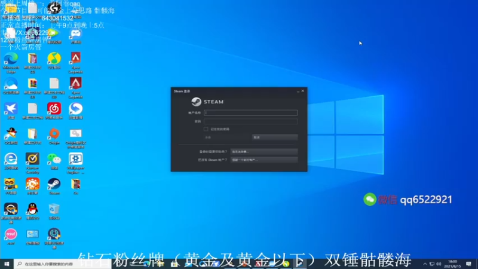Viewport: 478px width, 269px height.
Task: Minimize the Steam login window
Action: click(x=298, y=91)
